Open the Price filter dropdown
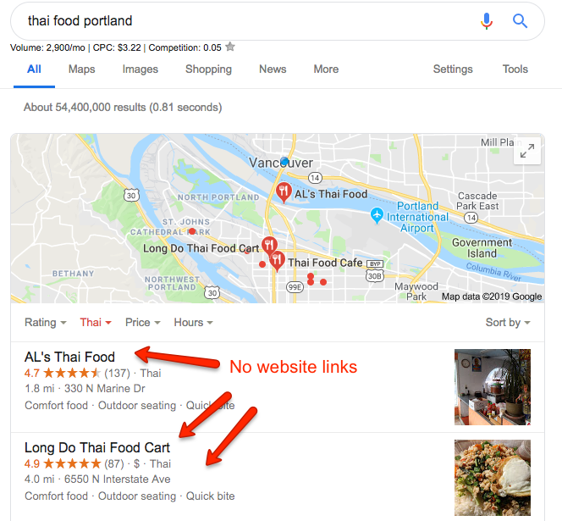Viewport: 562px width, 521px height. coord(143,322)
